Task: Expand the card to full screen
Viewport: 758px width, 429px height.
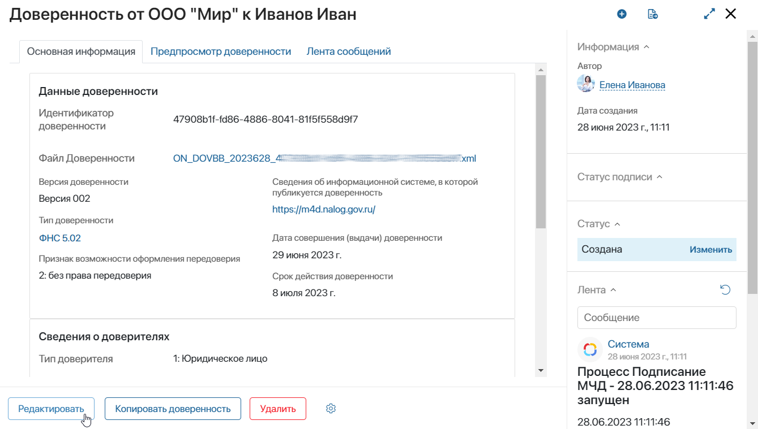Action: pos(709,14)
